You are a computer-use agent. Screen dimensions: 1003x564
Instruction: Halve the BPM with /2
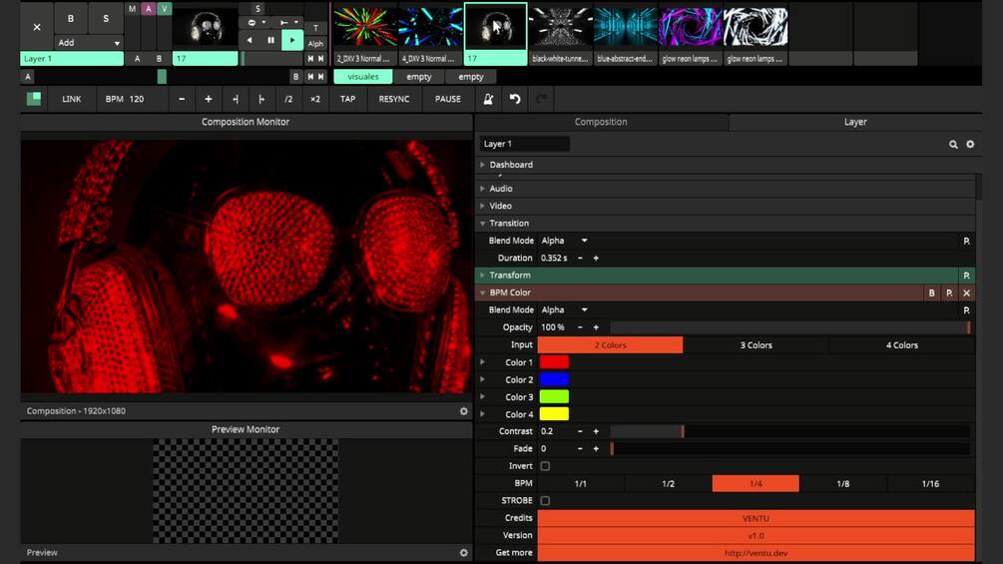(288, 99)
